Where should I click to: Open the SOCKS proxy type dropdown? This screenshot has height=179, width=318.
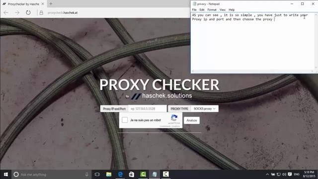pyautogui.click(x=204, y=108)
